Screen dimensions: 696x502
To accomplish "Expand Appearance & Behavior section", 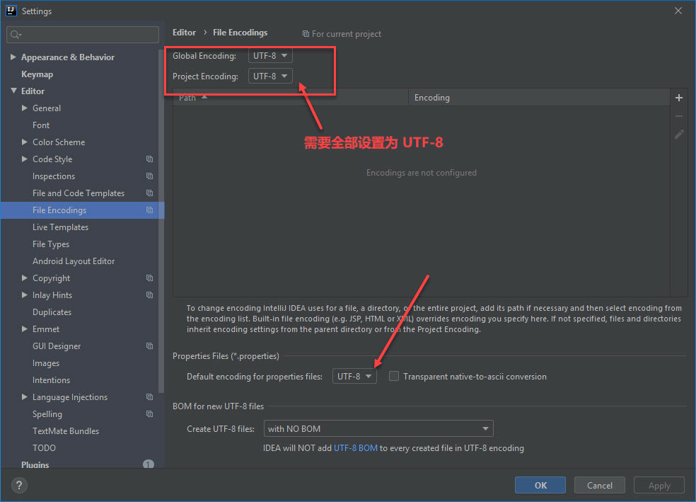I will [13, 57].
